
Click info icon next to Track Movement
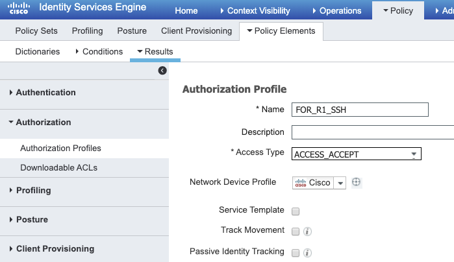(x=308, y=231)
